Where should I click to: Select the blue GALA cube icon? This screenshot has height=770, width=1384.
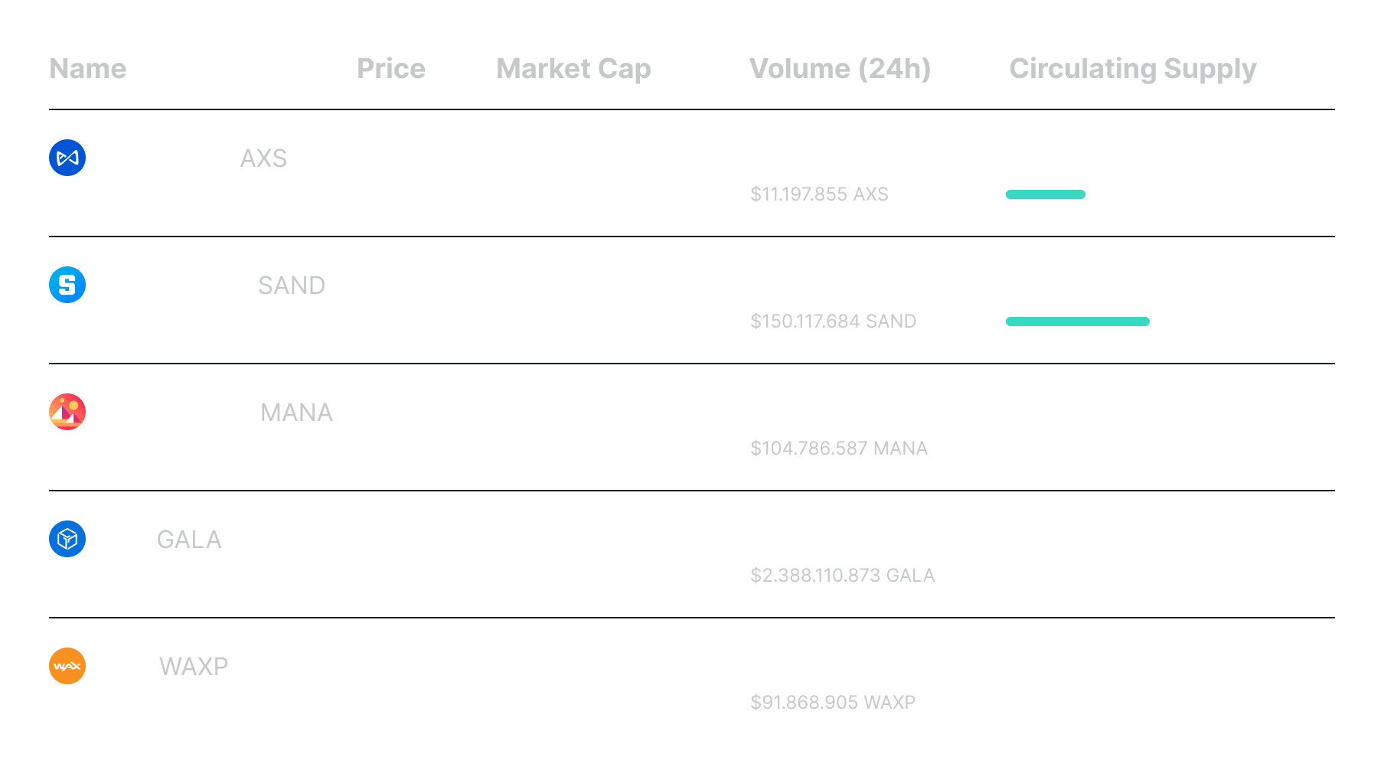point(67,539)
